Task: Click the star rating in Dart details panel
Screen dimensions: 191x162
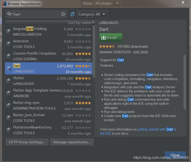Action: (x=107, y=47)
